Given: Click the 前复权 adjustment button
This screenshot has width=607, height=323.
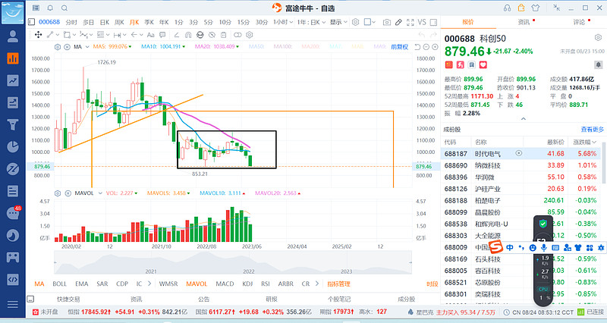Looking at the screenshot, I should click(400, 47).
